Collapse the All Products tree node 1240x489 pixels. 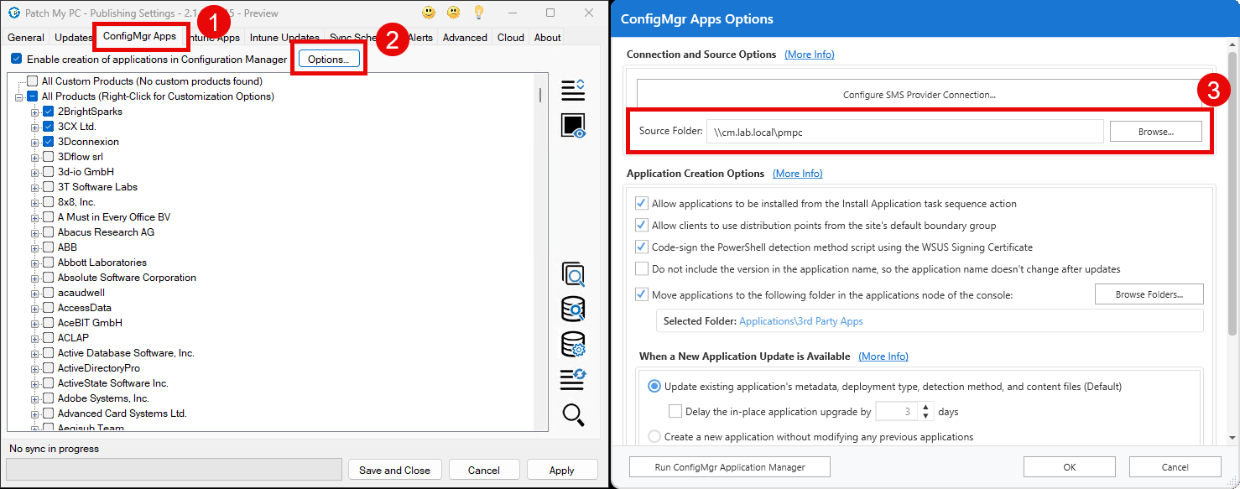[x=18, y=96]
